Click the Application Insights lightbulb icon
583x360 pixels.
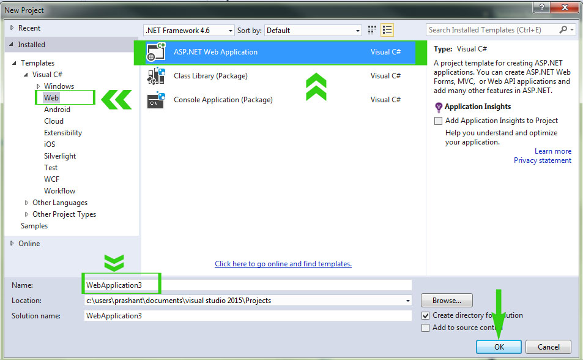click(439, 108)
